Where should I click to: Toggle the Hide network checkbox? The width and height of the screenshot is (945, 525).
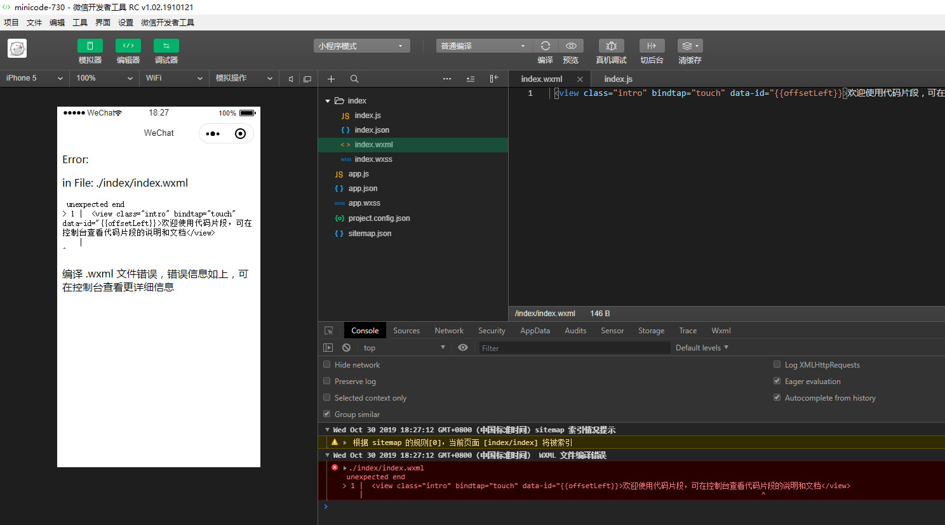327,364
